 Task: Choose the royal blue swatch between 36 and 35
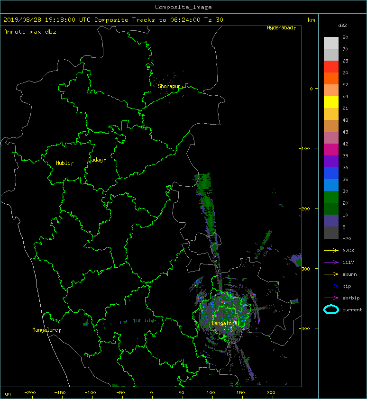click(331, 173)
